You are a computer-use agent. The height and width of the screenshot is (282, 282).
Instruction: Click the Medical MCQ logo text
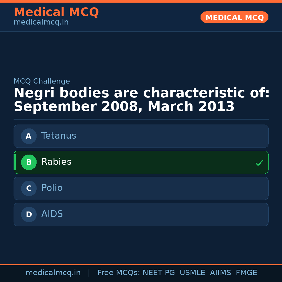[x=56, y=12]
